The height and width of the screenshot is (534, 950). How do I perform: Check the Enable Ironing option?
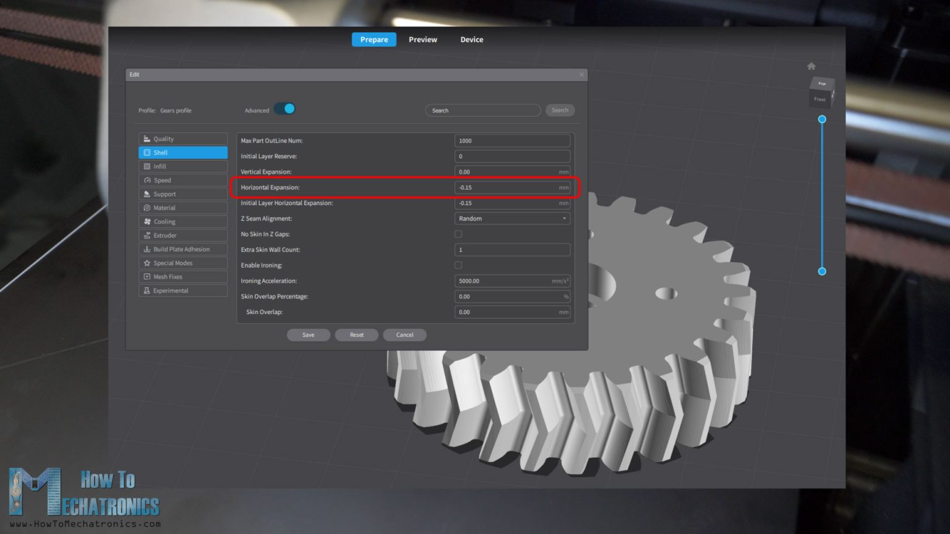(458, 265)
